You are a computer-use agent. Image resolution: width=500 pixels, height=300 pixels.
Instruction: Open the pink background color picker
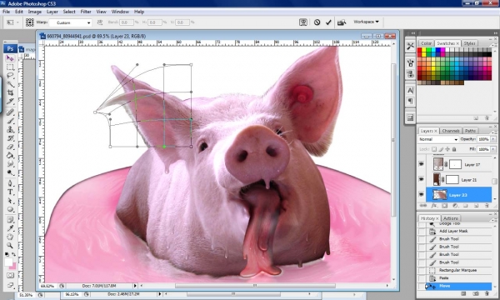(x=13, y=267)
